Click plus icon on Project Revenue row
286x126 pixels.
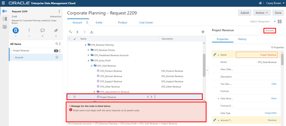click(x=74, y=97)
